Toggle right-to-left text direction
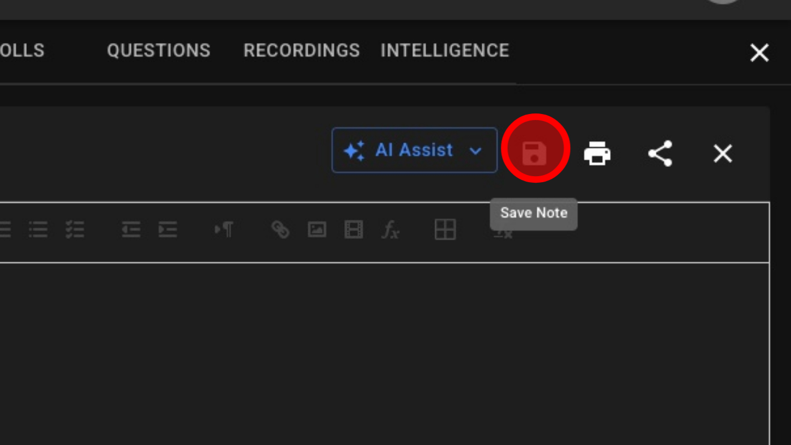791x445 pixels. coord(224,230)
